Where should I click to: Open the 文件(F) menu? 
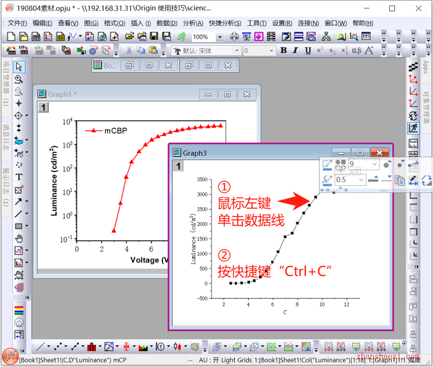tap(17, 23)
